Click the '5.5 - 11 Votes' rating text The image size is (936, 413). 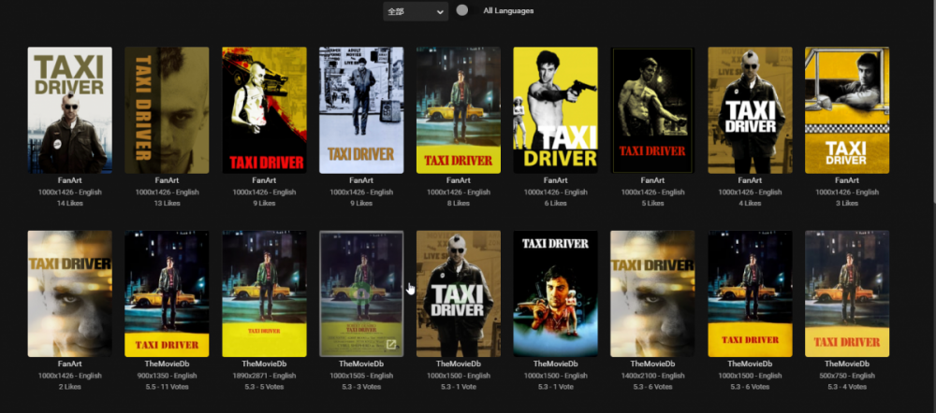coord(168,387)
